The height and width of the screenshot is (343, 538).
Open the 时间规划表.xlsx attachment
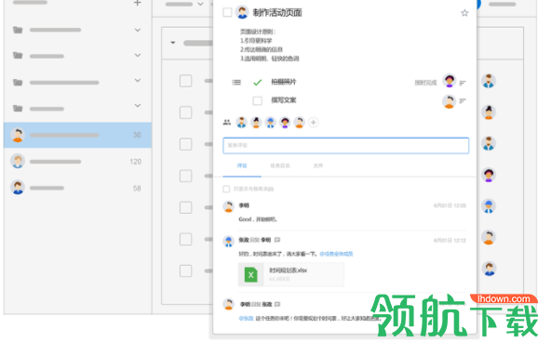[291, 274]
